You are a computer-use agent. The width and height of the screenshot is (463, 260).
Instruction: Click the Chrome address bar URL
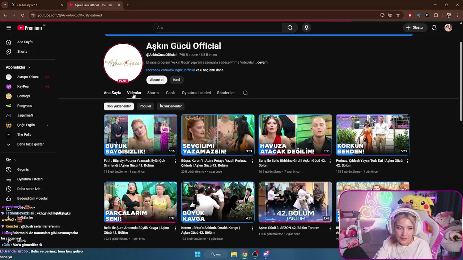point(70,15)
